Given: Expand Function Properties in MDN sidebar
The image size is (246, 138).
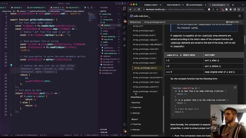Looking at the screenshot, I should point(136,107).
